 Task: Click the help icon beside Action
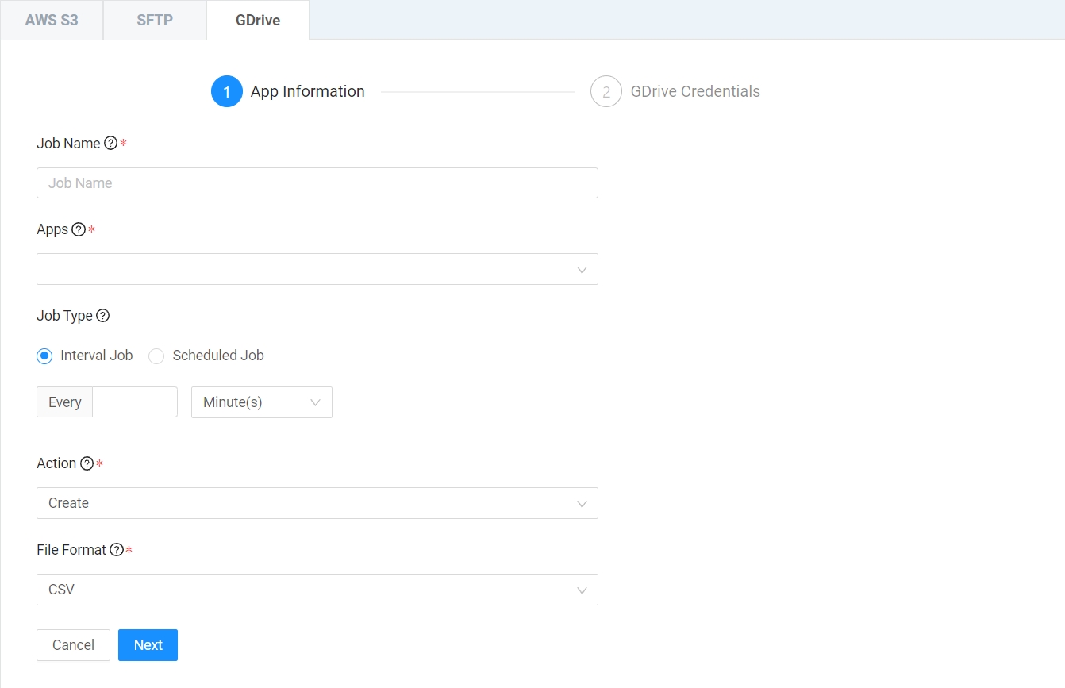[87, 463]
